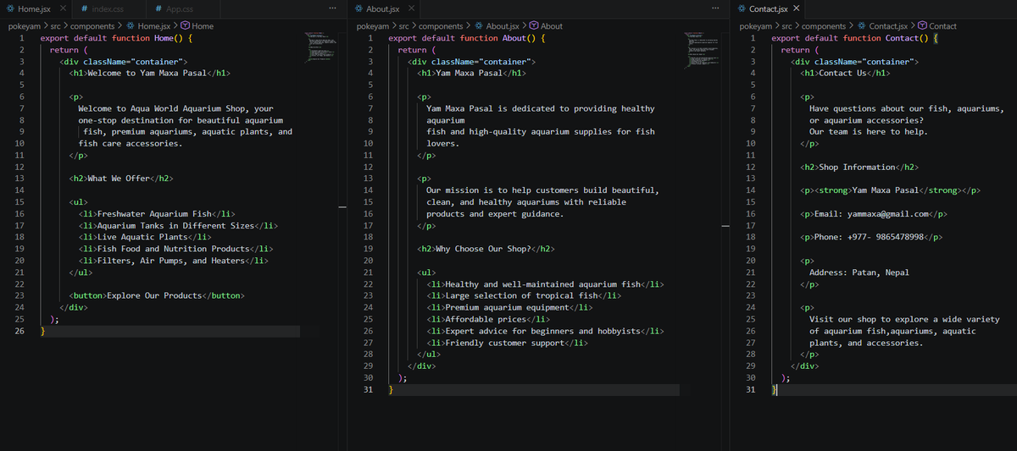Open More Actions menu in Home.jsx editor group

pos(331,8)
